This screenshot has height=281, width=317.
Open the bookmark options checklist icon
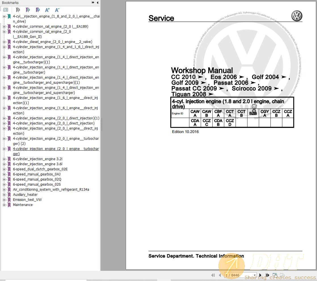pyautogui.click(x=6, y=10)
